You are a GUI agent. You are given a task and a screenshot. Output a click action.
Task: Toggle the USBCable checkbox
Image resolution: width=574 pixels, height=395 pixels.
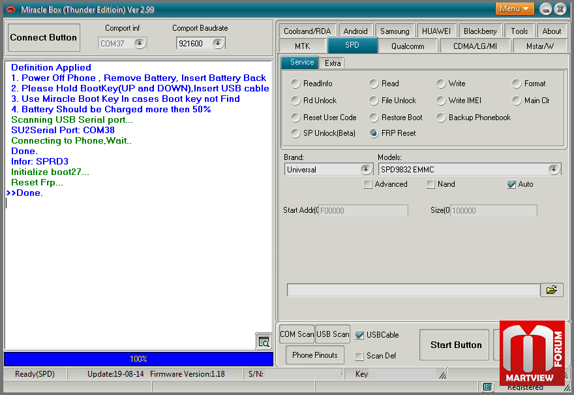359,335
